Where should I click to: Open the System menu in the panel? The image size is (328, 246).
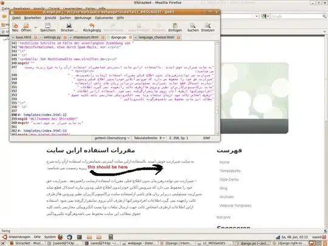(50, 237)
